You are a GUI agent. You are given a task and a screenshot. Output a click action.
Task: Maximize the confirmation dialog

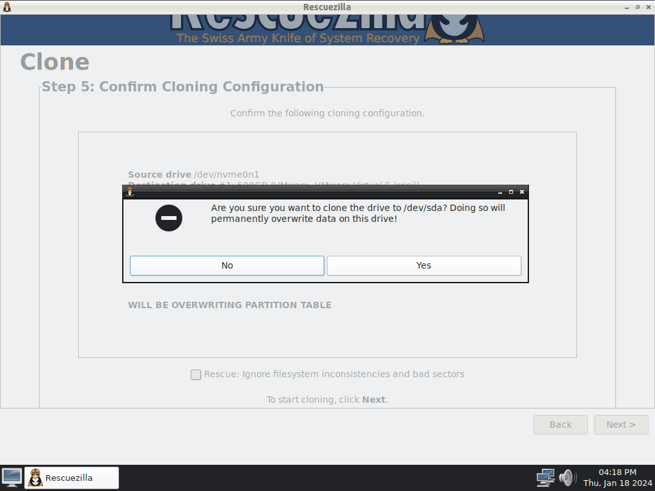pyautogui.click(x=511, y=192)
